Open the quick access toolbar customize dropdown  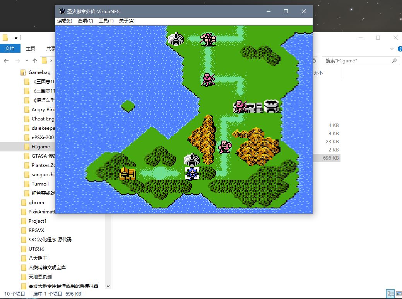16,38
